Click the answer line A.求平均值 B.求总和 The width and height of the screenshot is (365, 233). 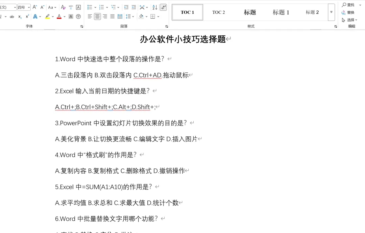pyautogui.click(x=117, y=203)
